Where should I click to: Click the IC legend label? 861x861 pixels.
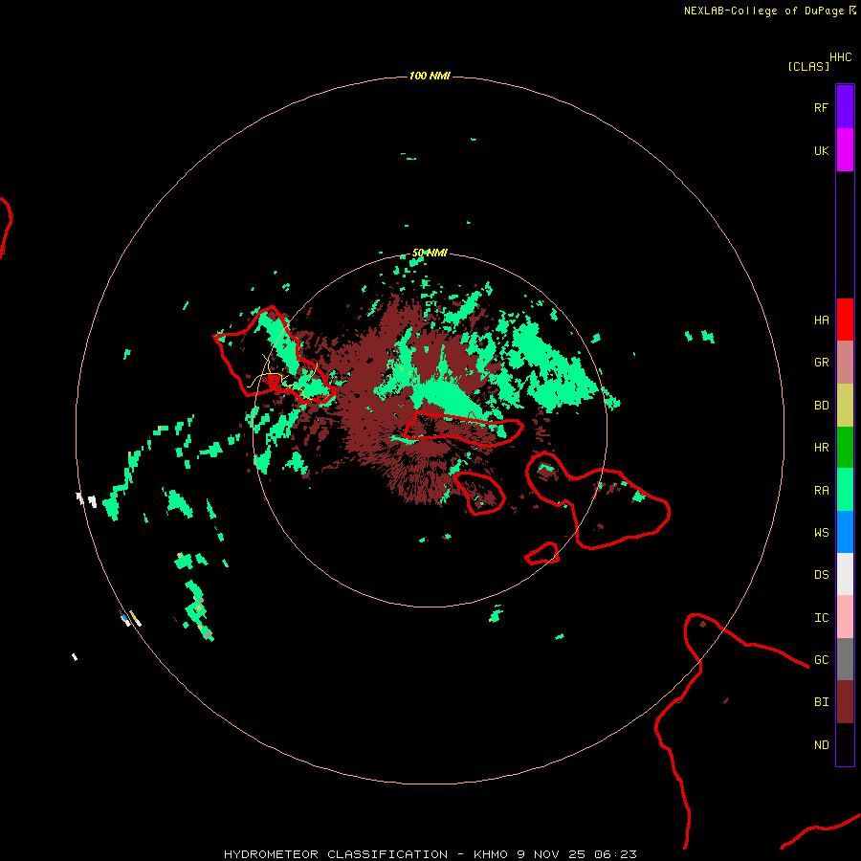tap(821, 617)
